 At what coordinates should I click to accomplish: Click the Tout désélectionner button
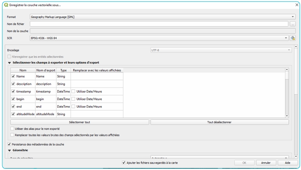(x=219, y=122)
